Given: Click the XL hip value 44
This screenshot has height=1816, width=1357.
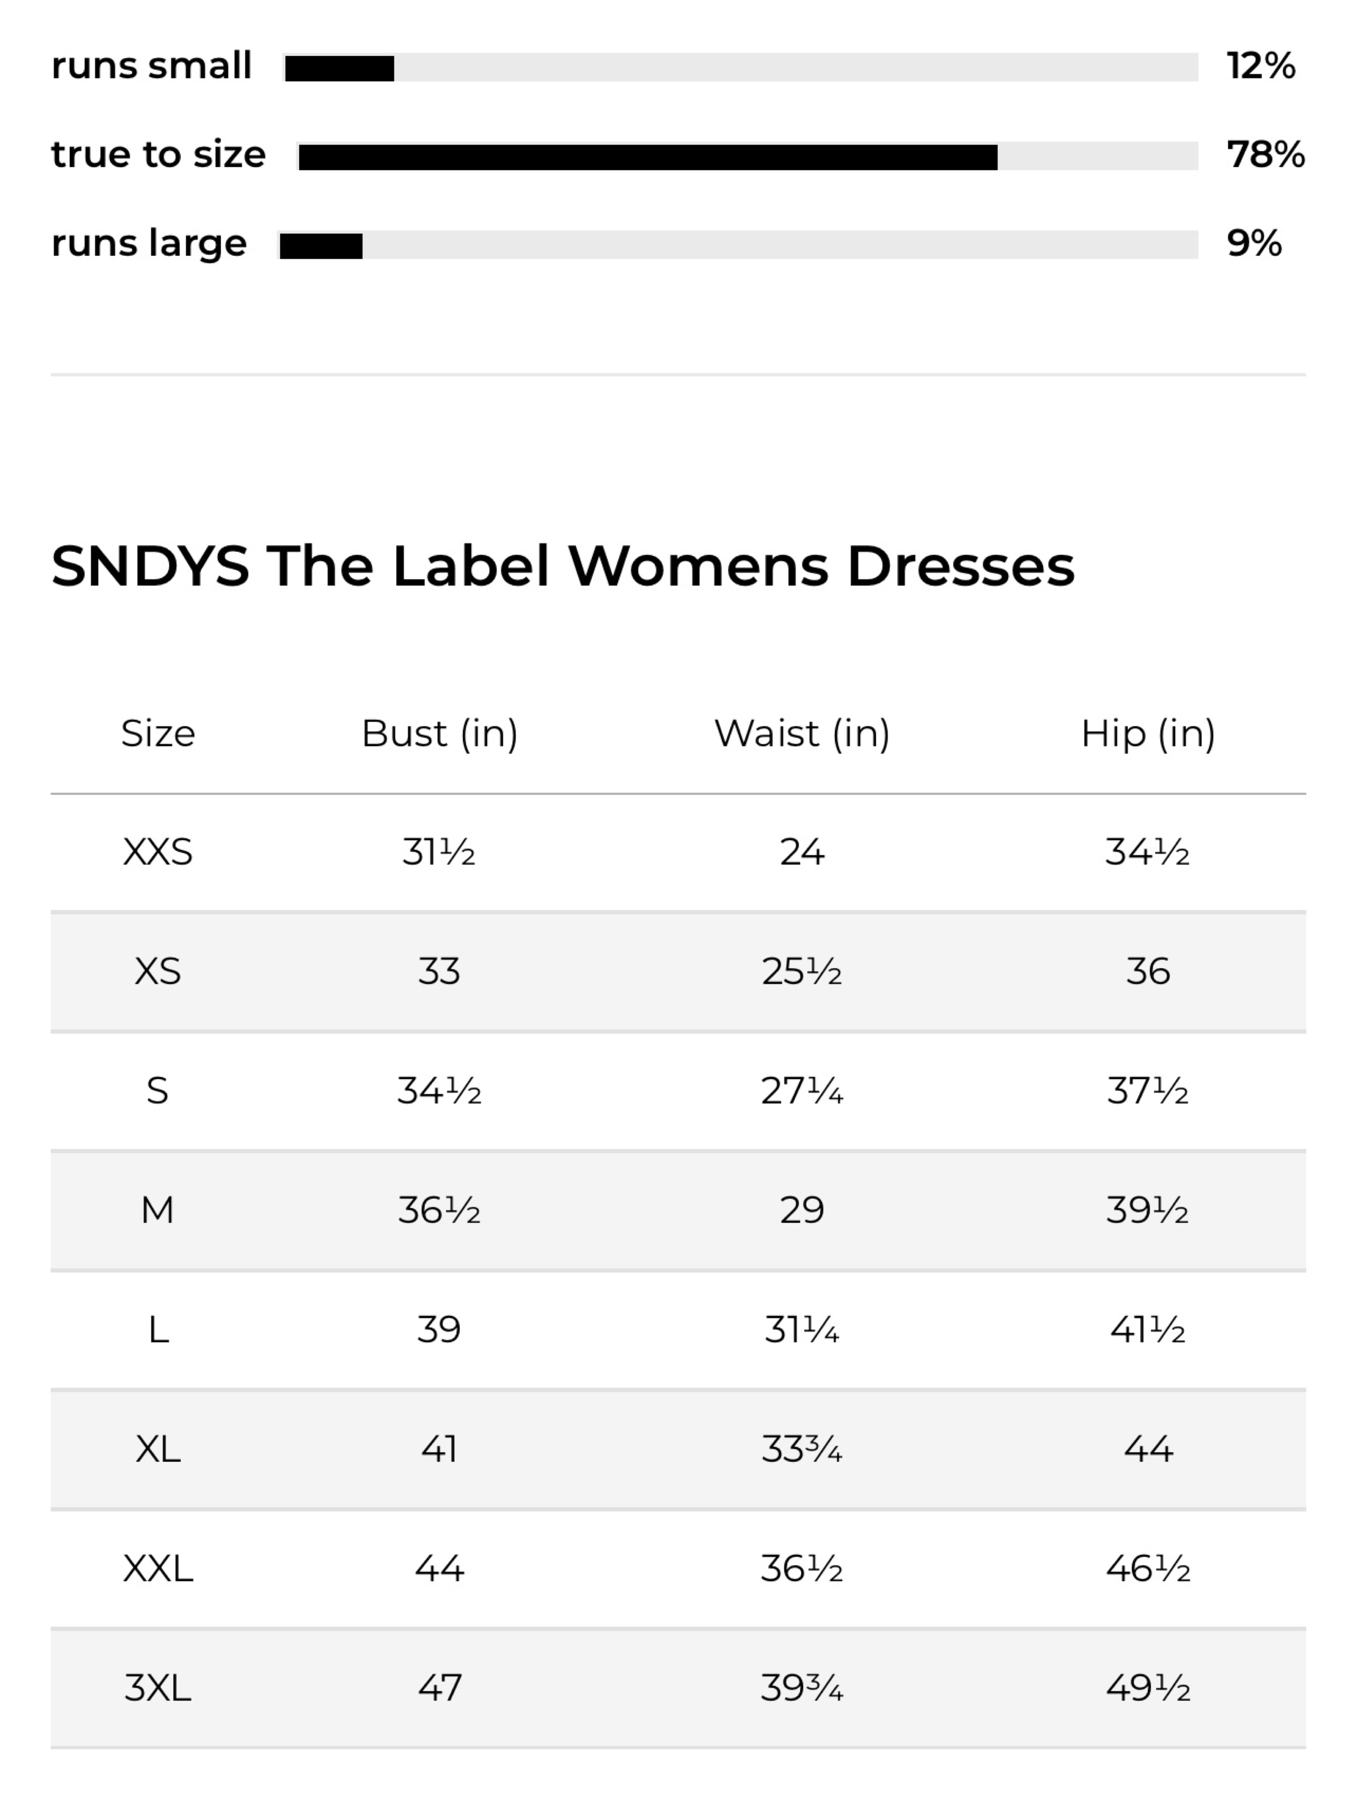Looking at the screenshot, I should coord(1148,1449).
